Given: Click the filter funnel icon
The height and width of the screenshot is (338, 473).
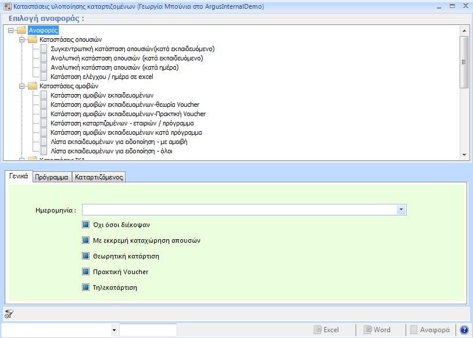Looking at the screenshot, I should [9, 314].
